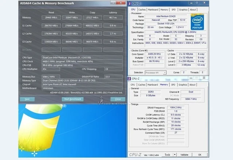This screenshot has width=233, height=160.
Task: Click Name field Intel Pentium G3420
Action: click(x=166, y=16)
